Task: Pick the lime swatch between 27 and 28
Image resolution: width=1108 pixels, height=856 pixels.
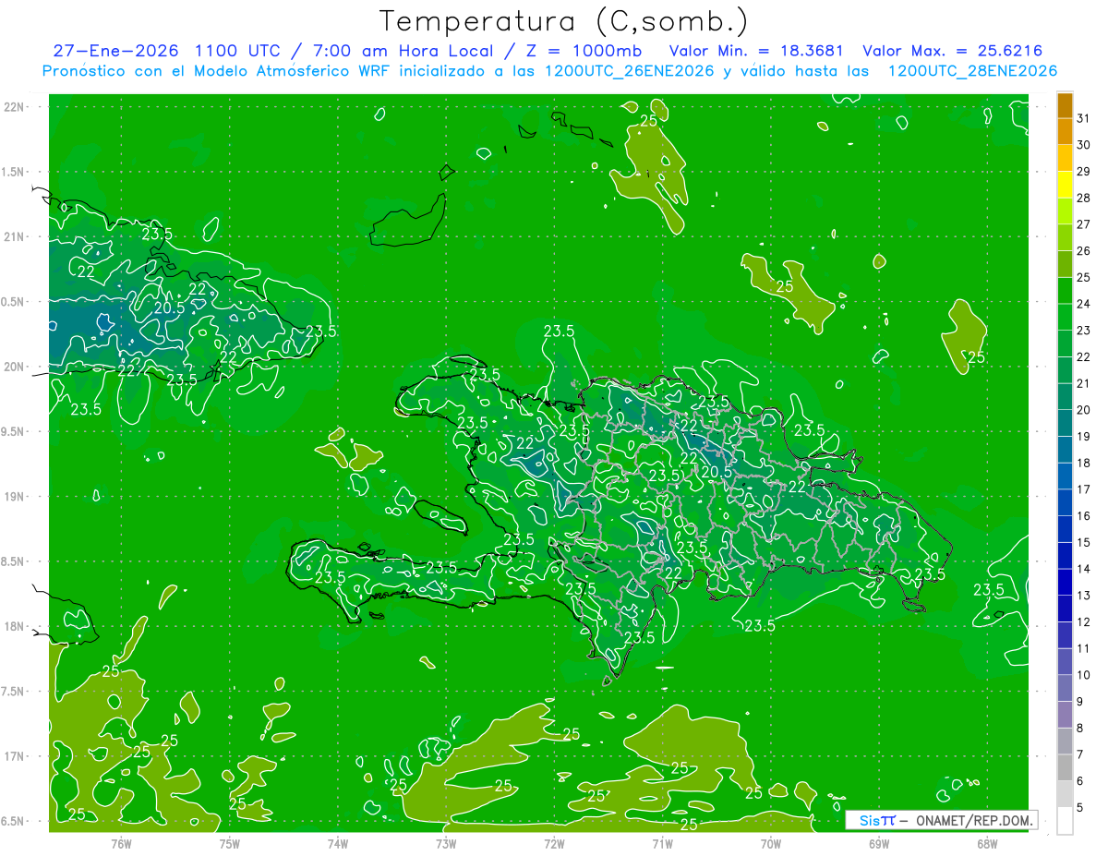Action: [x=1065, y=211]
